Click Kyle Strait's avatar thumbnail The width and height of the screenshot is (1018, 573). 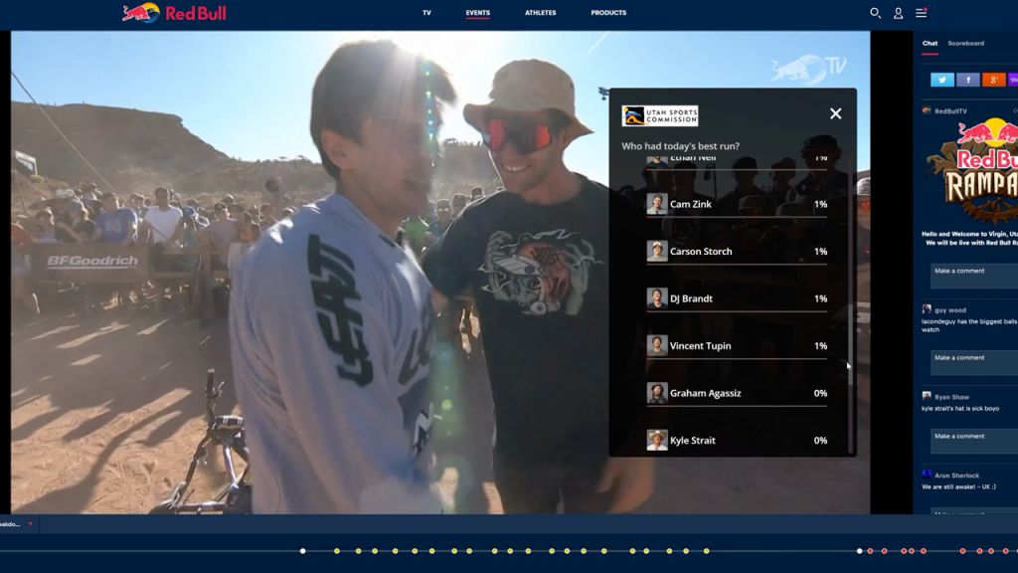[x=657, y=441]
